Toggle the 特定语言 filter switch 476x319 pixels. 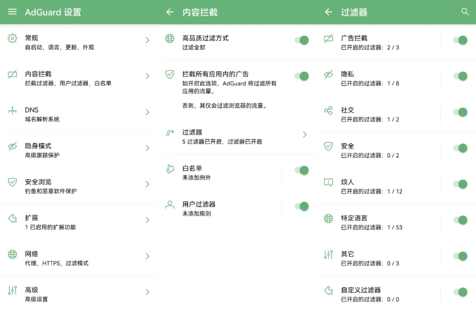[x=460, y=220]
